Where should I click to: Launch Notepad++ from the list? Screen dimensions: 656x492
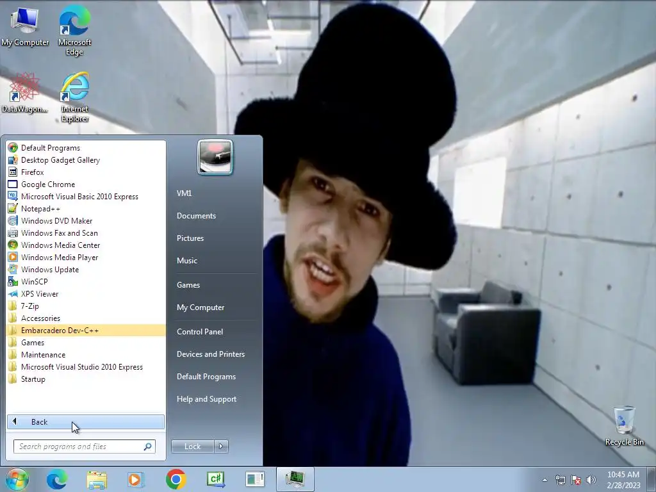coord(86,208)
